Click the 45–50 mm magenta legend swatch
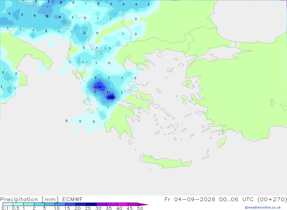Image resolution: width=287 pixels, height=210 pixels. coord(133,204)
